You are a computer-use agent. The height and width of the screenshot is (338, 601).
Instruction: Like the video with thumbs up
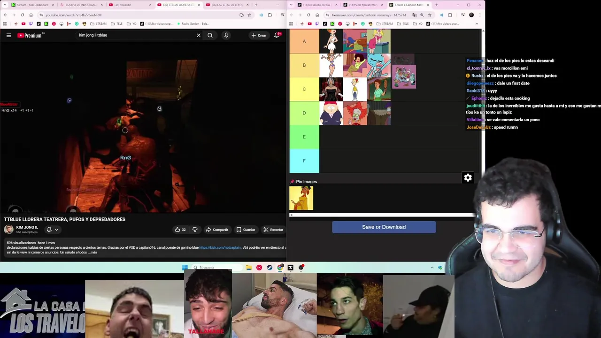180,230
